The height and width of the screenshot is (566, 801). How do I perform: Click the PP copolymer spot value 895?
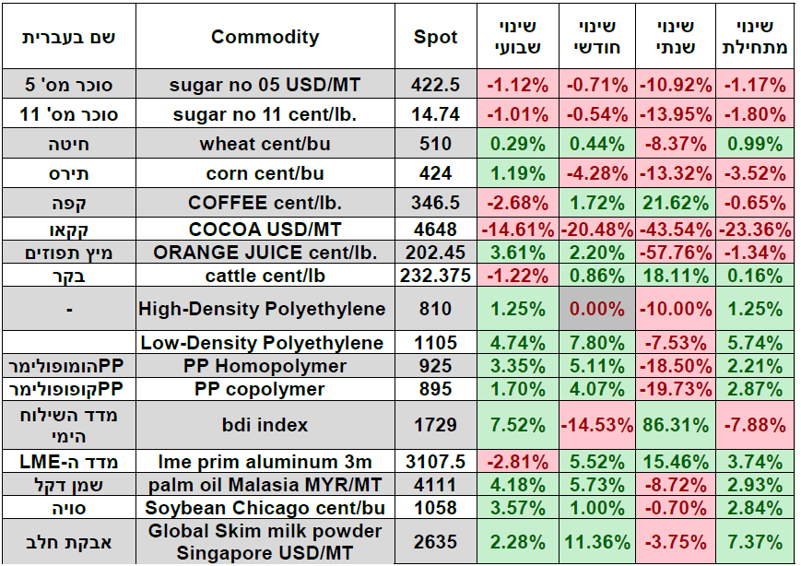pyautogui.click(x=435, y=389)
